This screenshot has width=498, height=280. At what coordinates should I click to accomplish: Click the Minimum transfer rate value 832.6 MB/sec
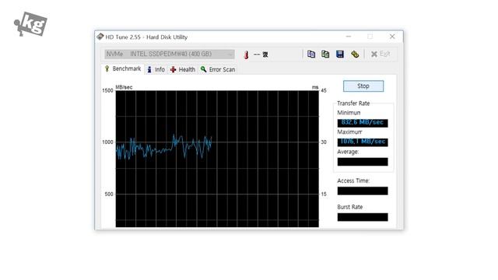click(x=363, y=123)
